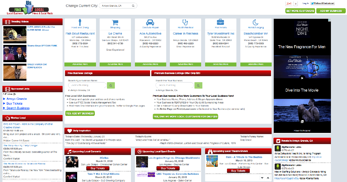The height and width of the screenshot is (182, 347).
Task: Click the Sponsored Links film icon
Action: [8, 89]
